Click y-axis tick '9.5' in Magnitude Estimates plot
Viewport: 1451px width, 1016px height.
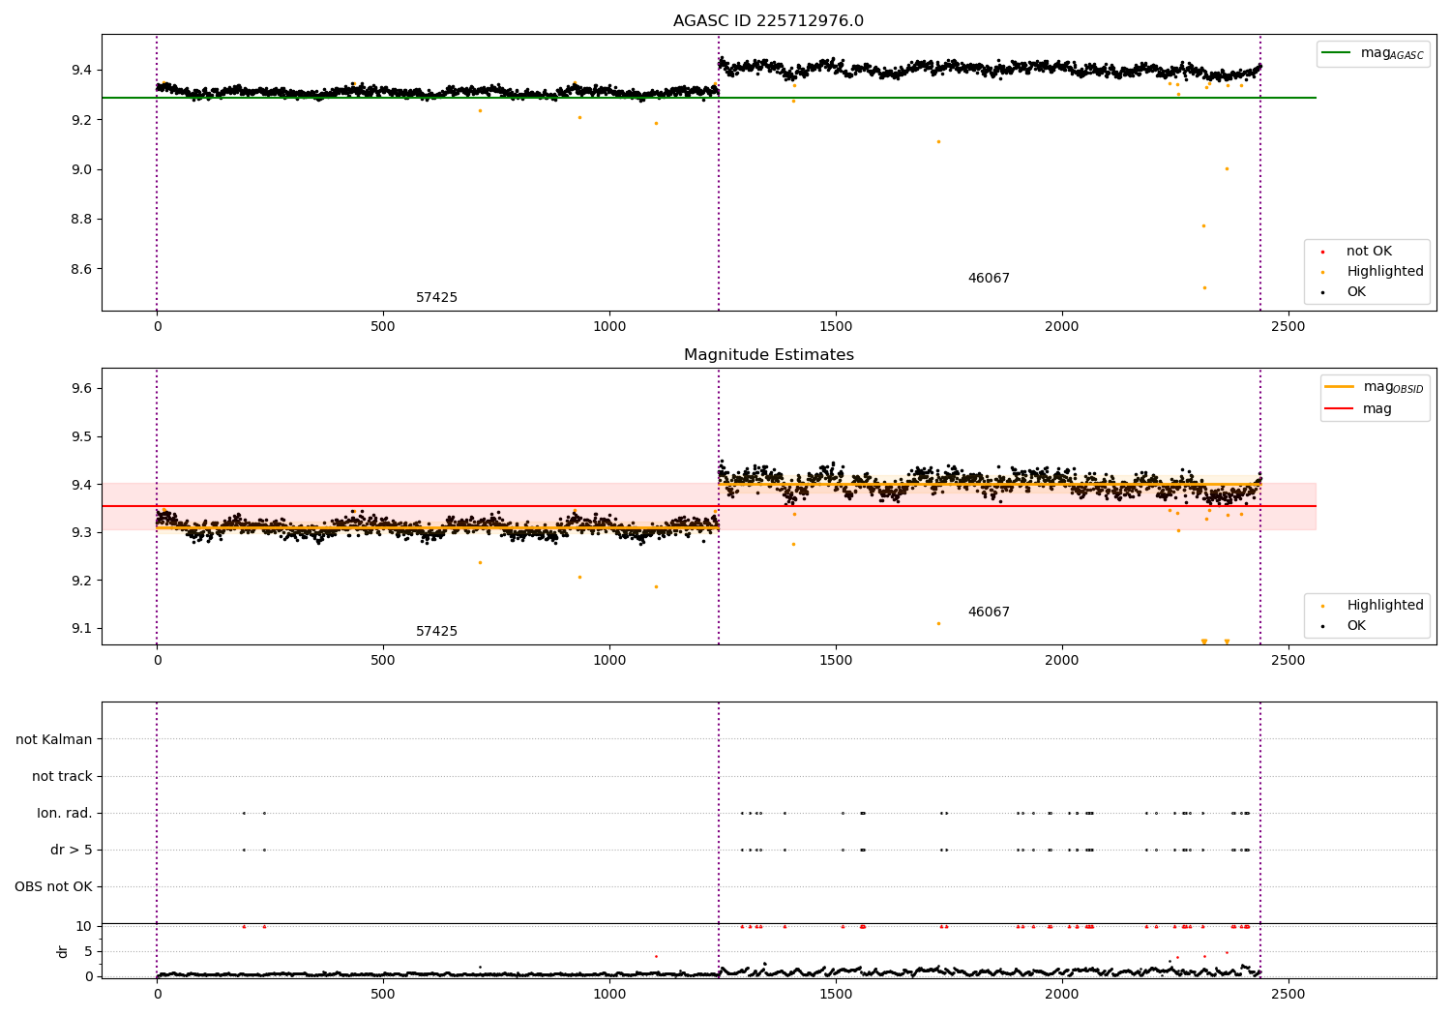click(80, 436)
